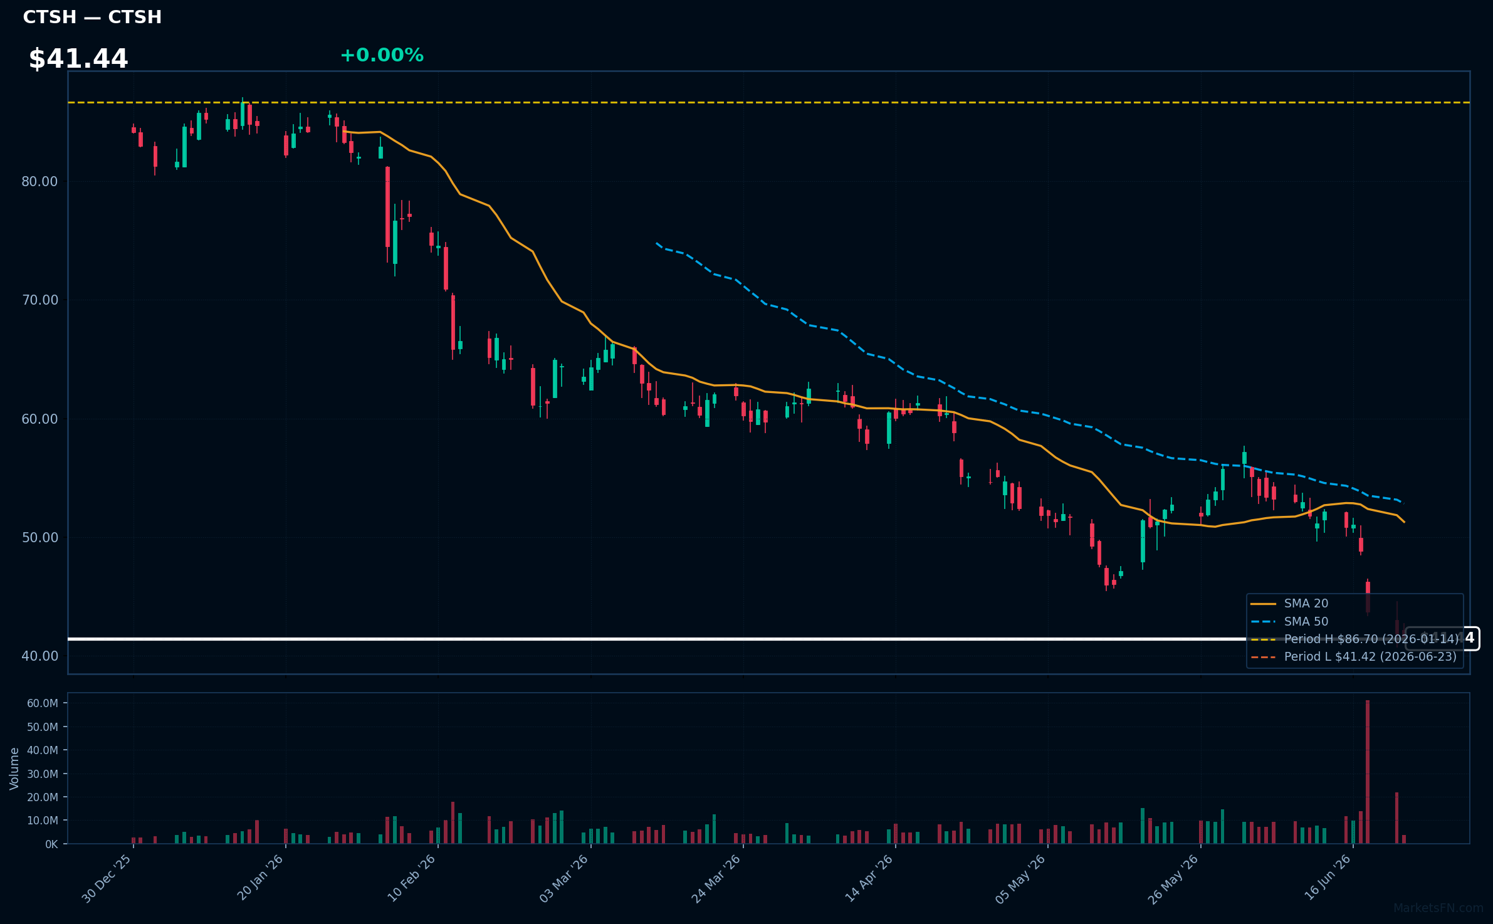This screenshot has height=924, width=1493.
Task: Click the 26 May '26 date label
Action: [x=1173, y=879]
